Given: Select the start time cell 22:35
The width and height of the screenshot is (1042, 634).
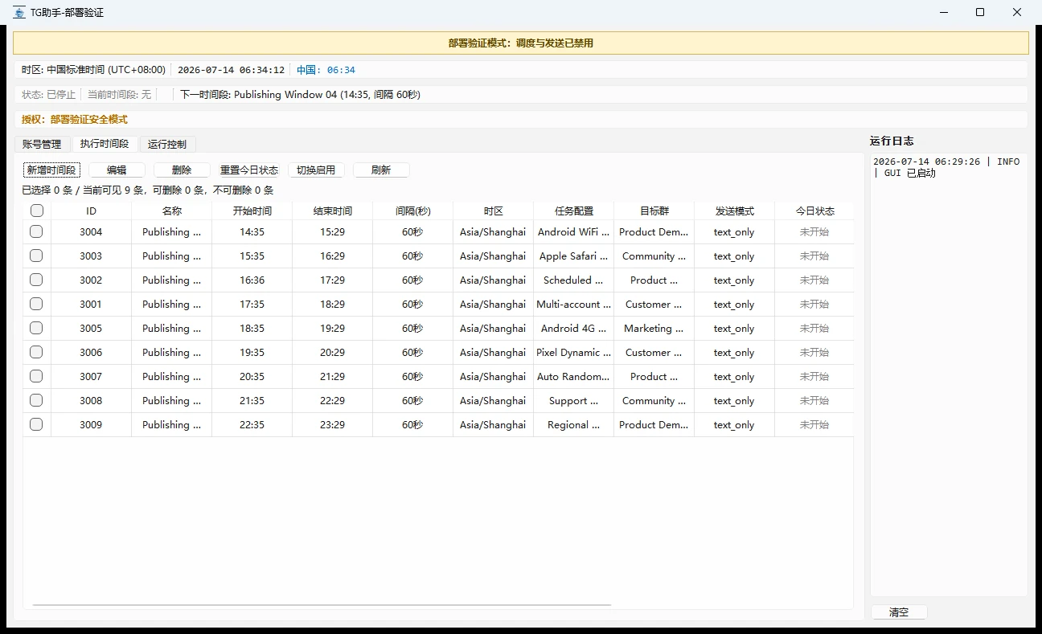Looking at the screenshot, I should 252,424.
